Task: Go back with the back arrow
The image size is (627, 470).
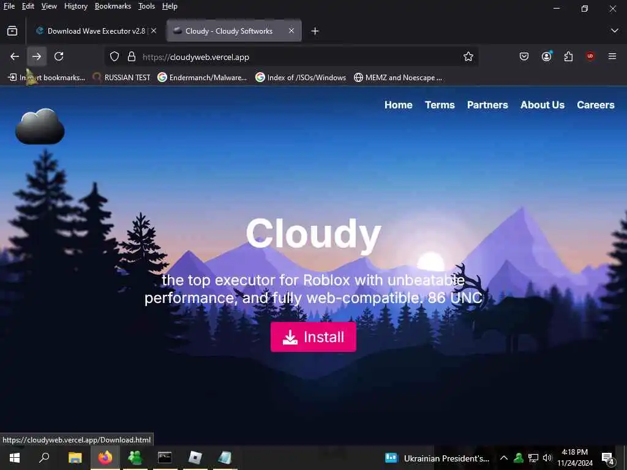Action: [15, 56]
